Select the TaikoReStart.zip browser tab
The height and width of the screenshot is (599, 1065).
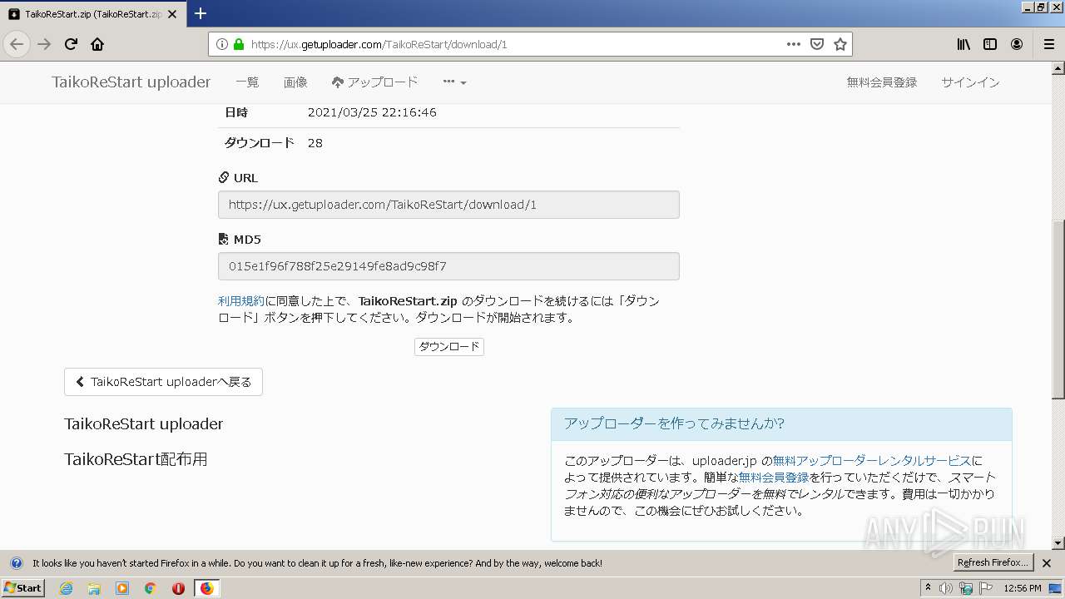click(92, 14)
